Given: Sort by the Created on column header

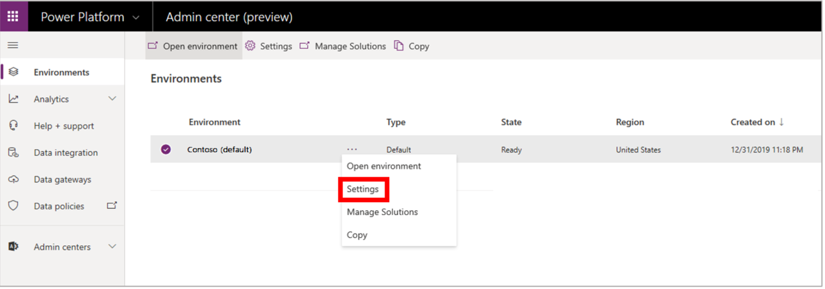Looking at the screenshot, I should coord(757,122).
